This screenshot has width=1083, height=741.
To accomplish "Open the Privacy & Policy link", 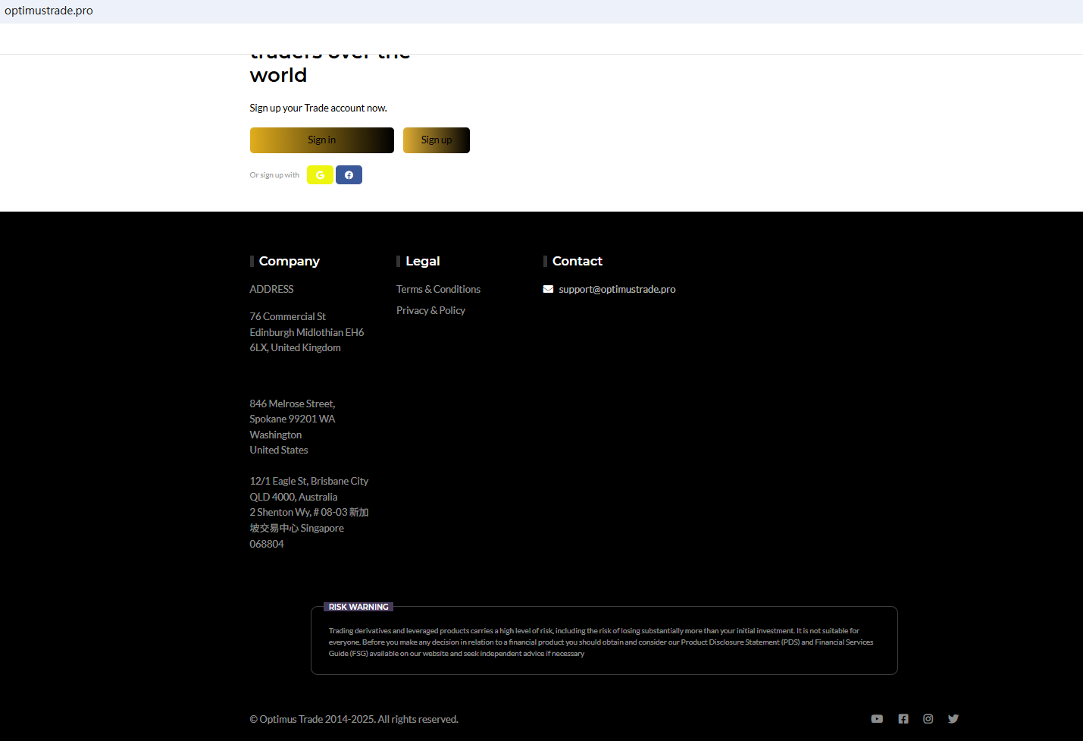I will coord(430,310).
